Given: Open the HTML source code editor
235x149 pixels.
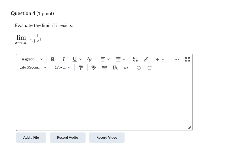Looking at the screenshot, I should [126, 68].
